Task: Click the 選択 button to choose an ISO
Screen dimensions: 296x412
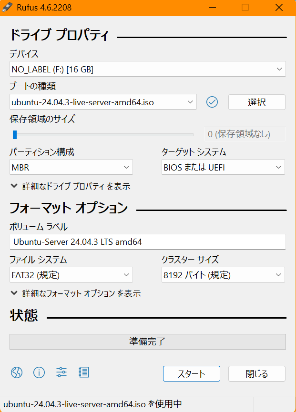Action: point(256,102)
